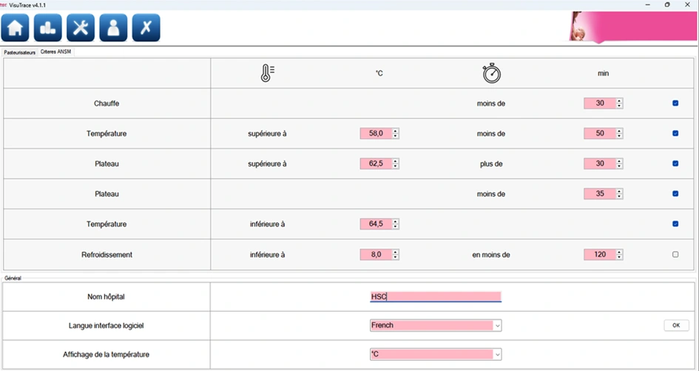Decrease the Refroidissement 120 minutes stepper
The width and height of the screenshot is (699, 371).
pyautogui.click(x=619, y=257)
